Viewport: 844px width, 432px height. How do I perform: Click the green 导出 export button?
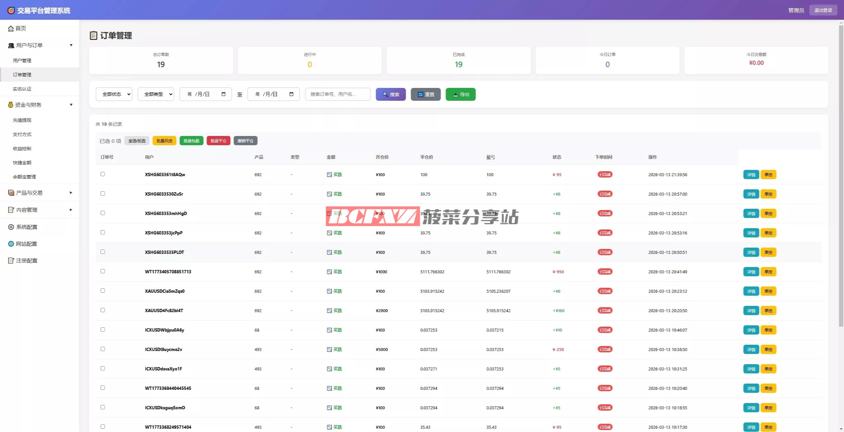click(460, 94)
